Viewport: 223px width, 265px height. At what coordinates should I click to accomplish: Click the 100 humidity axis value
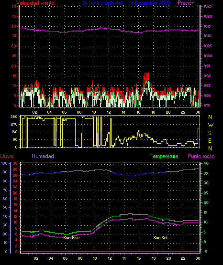4,163
